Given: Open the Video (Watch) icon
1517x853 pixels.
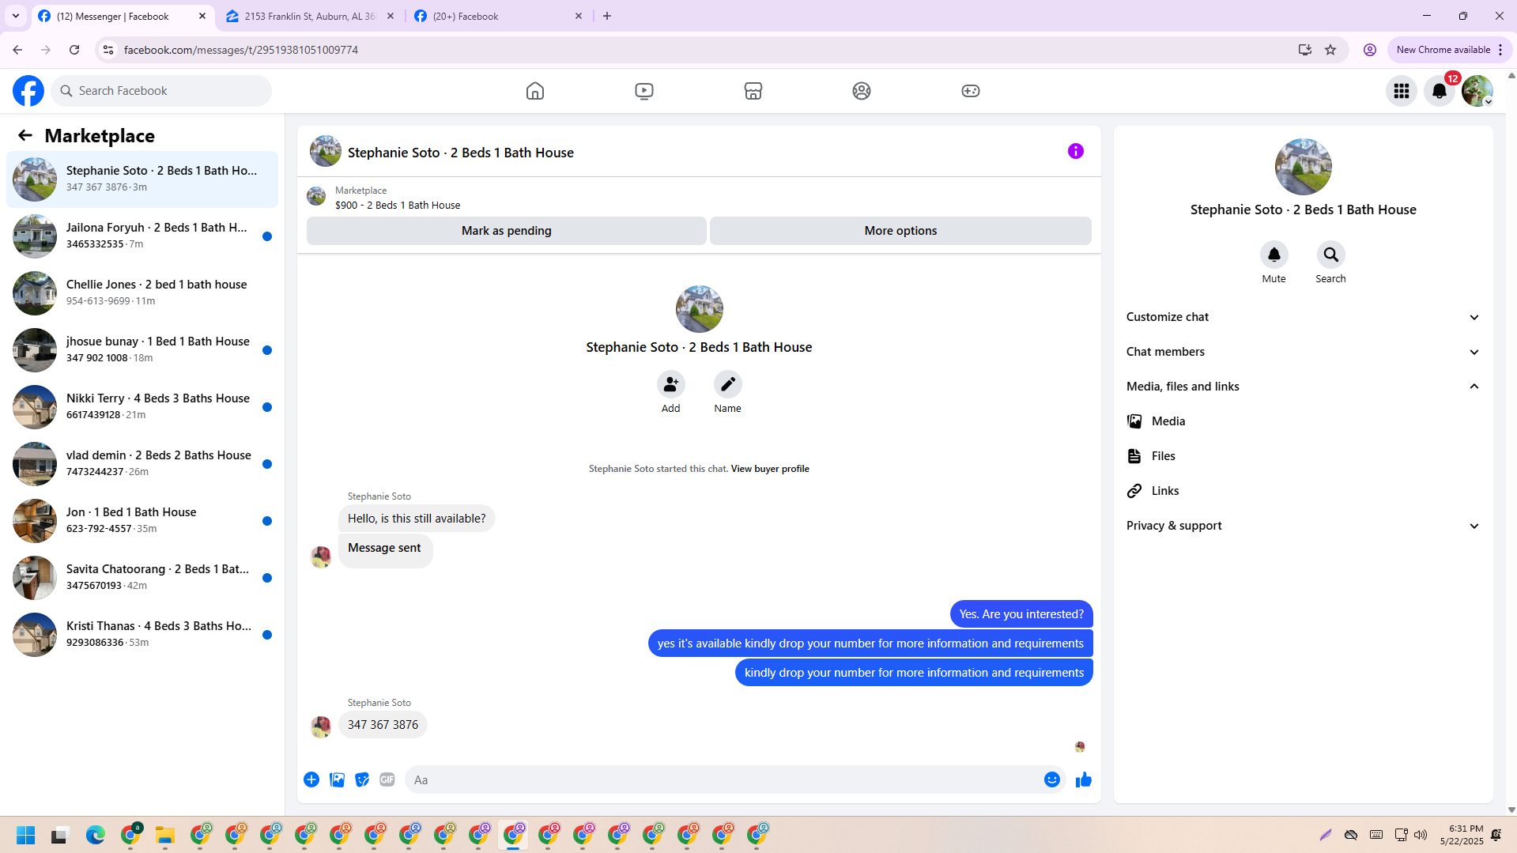Looking at the screenshot, I should [644, 91].
